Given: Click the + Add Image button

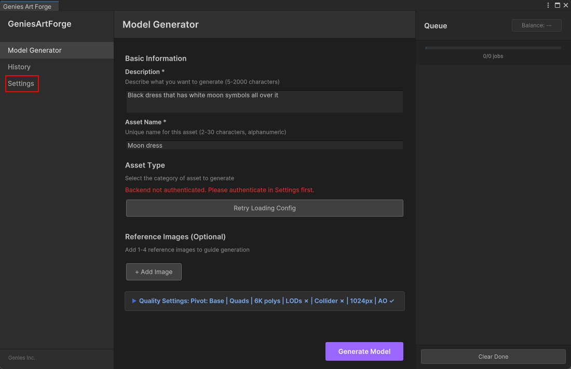Looking at the screenshot, I should 154,272.
